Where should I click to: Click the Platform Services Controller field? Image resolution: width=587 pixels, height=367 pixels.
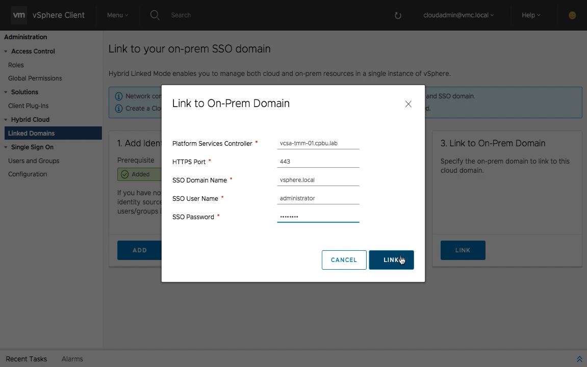coord(318,143)
